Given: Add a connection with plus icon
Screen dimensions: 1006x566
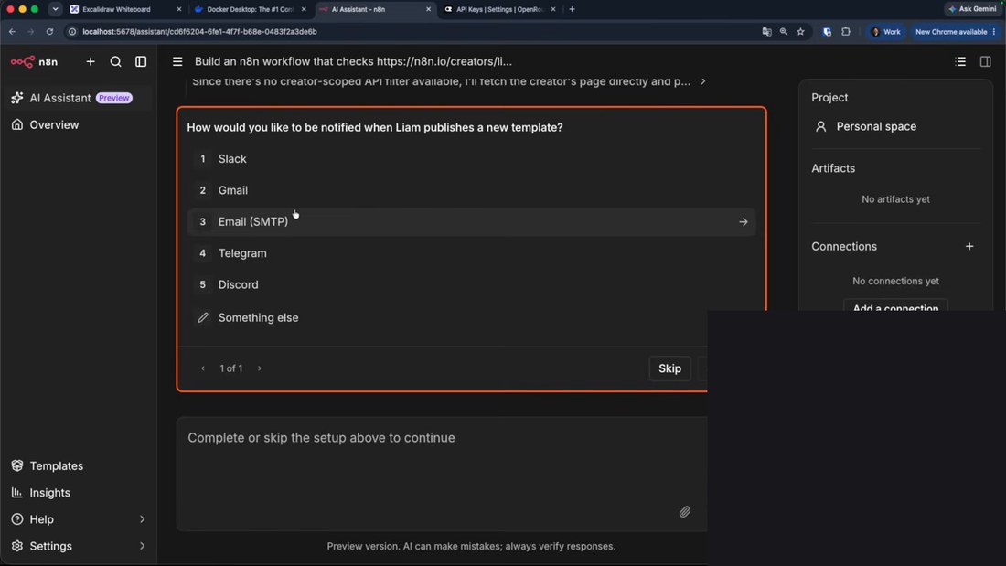Looking at the screenshot, I should click(x=969, y=246).
